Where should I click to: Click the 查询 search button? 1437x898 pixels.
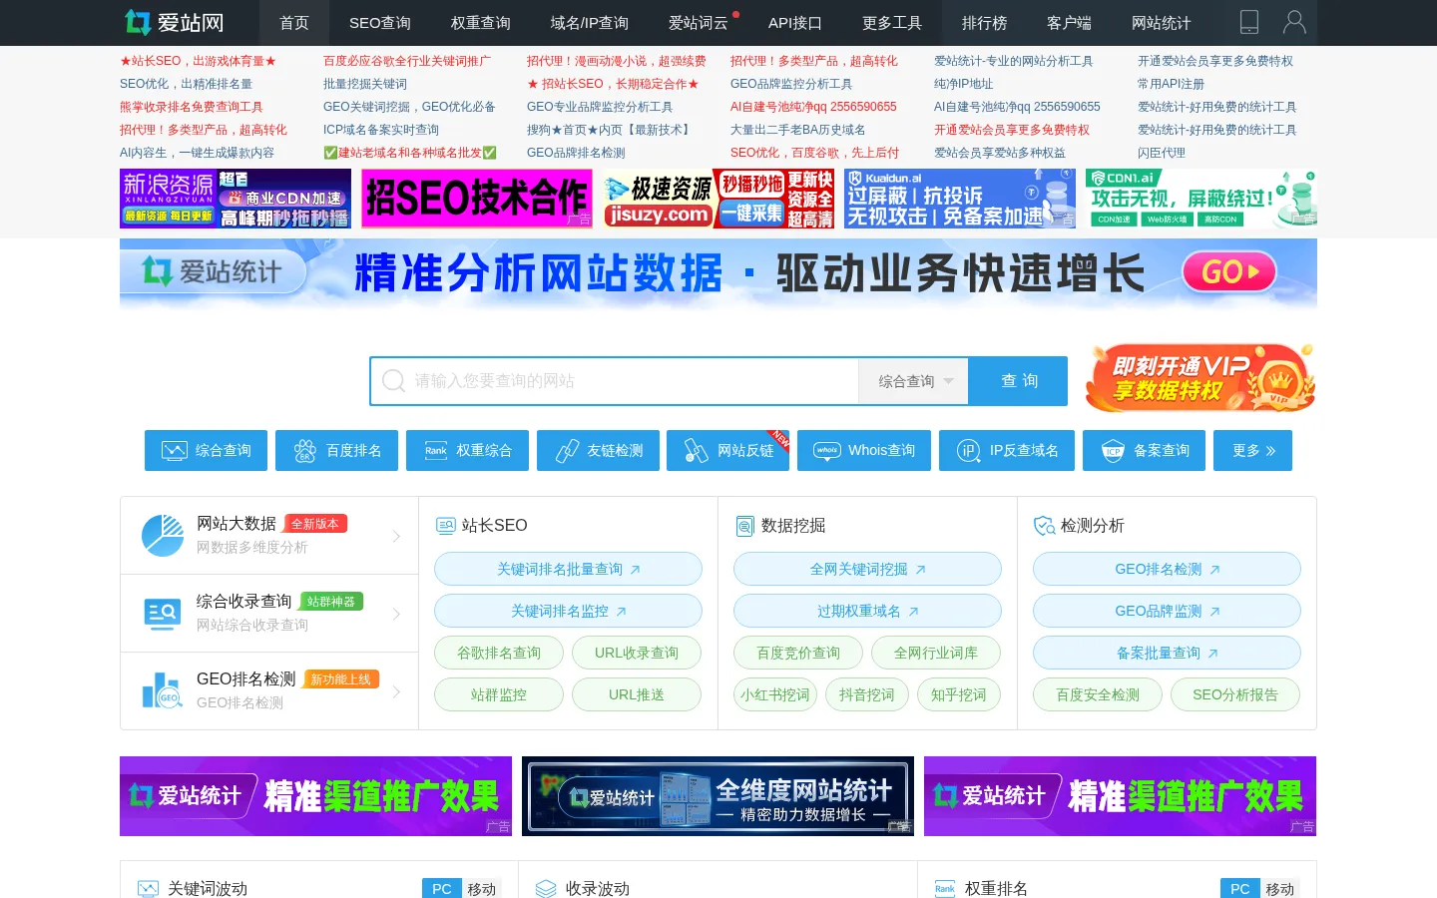1019,381
